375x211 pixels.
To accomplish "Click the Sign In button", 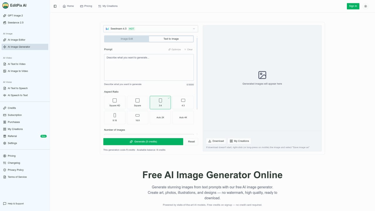I will pos(353,6).
